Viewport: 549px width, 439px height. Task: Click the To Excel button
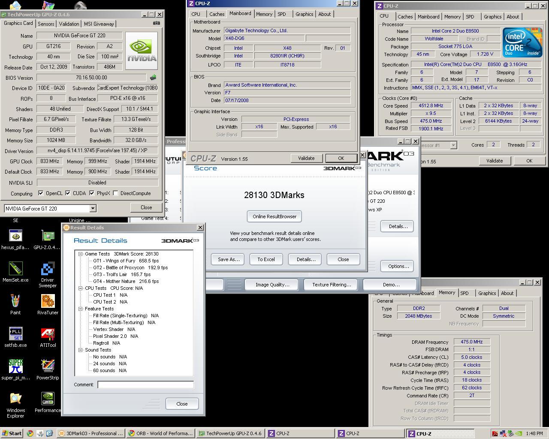point(266,259)
